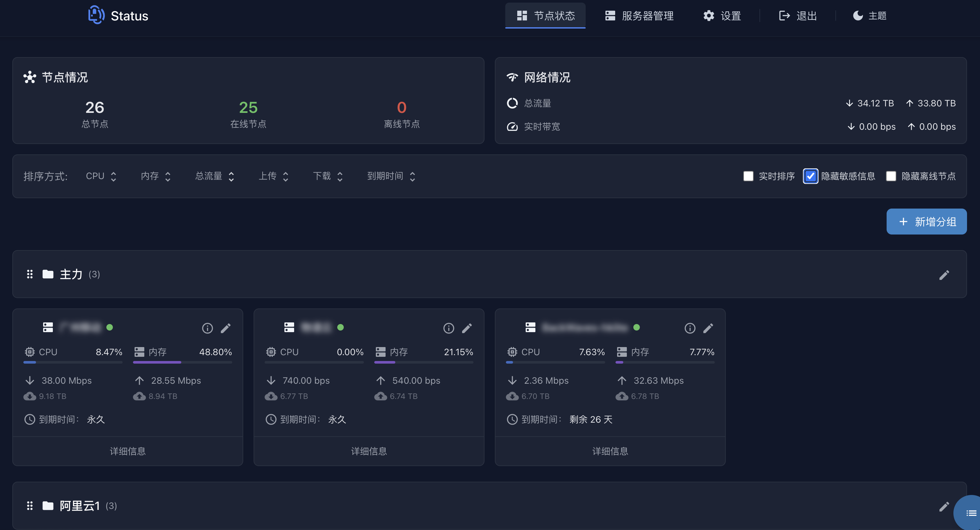This screenshot has height=530, width=980.
Task: Click memory usage bar showing 21.15%
Action: (424, 362)
